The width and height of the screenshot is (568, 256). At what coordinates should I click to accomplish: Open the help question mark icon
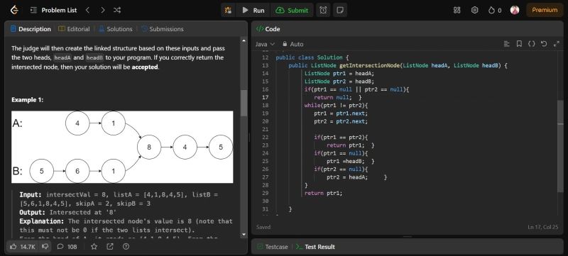click(126, 247)
